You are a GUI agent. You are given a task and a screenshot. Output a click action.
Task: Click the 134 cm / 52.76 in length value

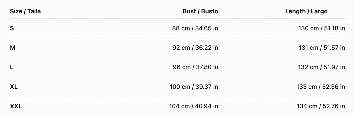pyautogui.click(x=321, y=106)
